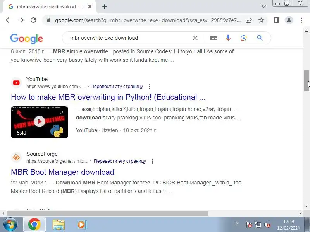Open a new tab

tap(105, 7)
